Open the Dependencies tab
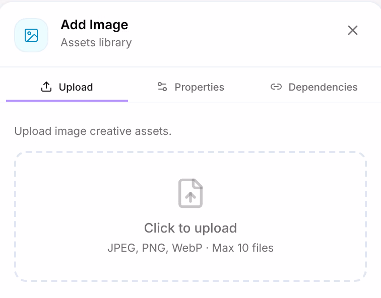The image size is (381, 298). click(314, 87)
